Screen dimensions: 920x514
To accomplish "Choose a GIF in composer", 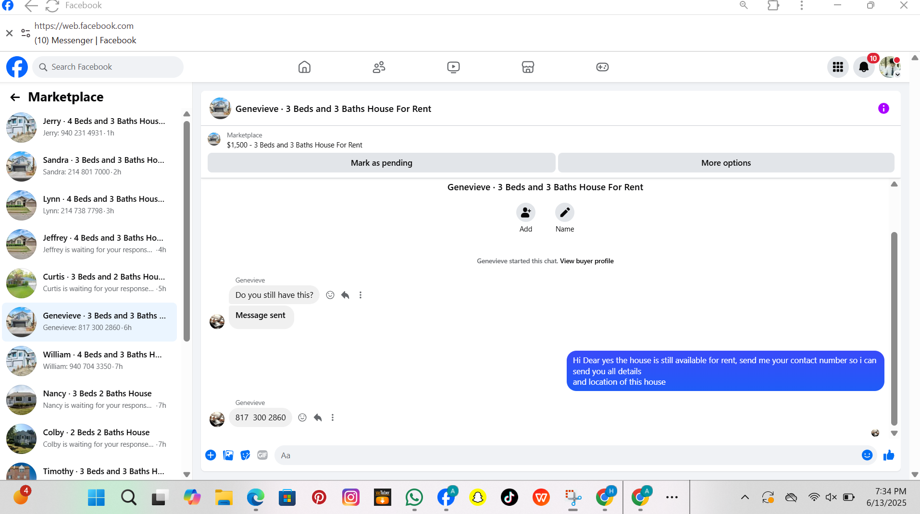I will pyautogui.click(x=262, y=455).
